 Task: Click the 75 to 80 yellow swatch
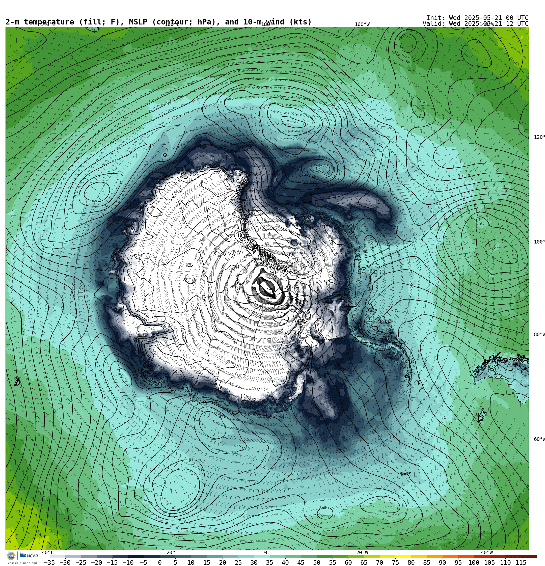coord(403,556)
